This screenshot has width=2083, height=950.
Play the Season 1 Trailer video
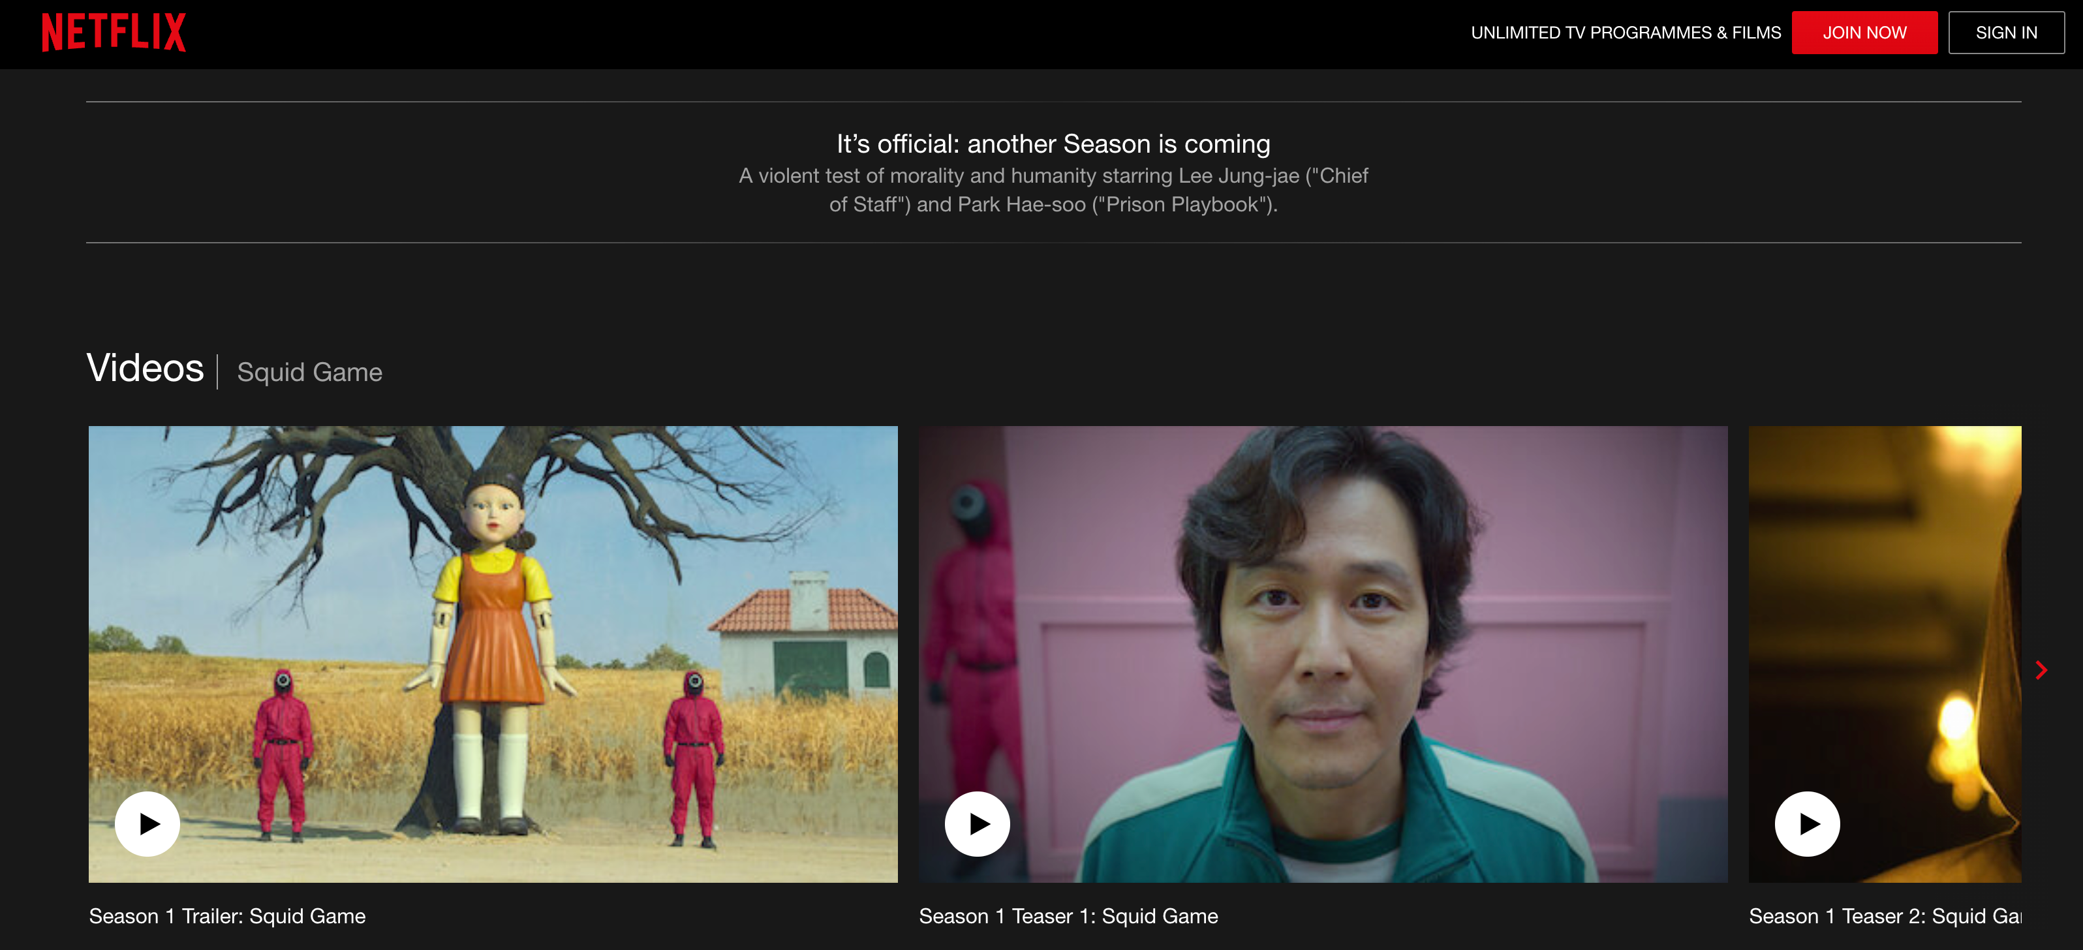click(147, 823)
